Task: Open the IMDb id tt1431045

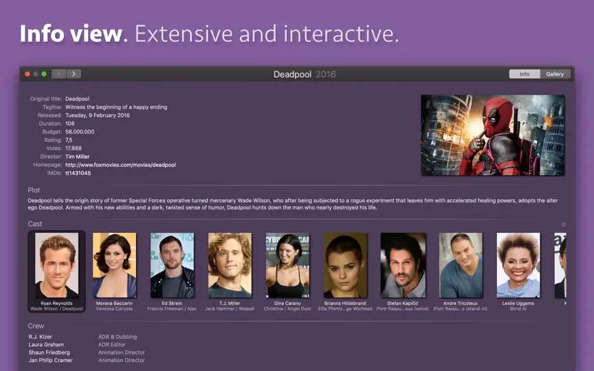Action: click(x=78, y=173)
